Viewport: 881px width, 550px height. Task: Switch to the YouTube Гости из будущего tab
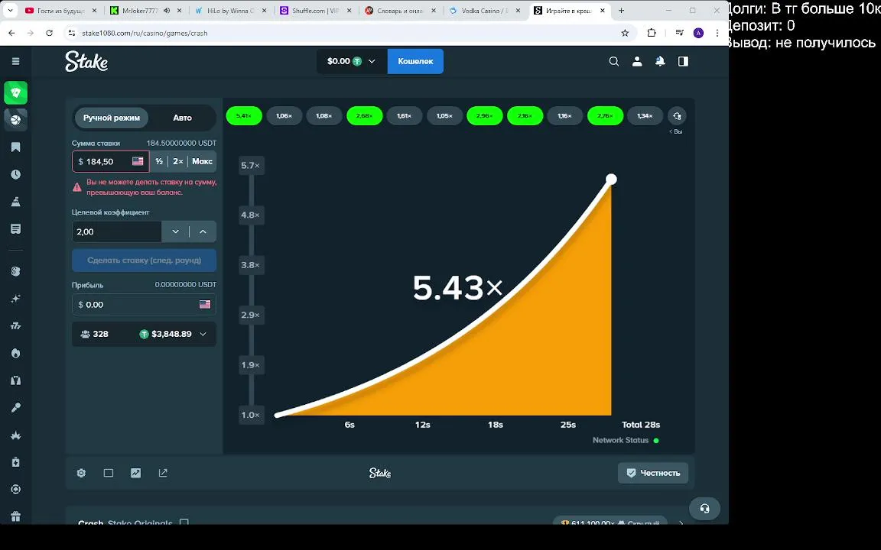coord(60,11)
